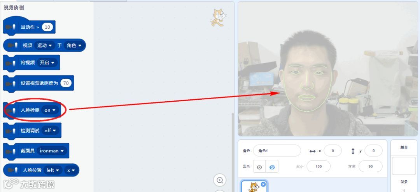Click camera icon on '当动作' block
420x192 pixels.
click(x=11, y=27)
